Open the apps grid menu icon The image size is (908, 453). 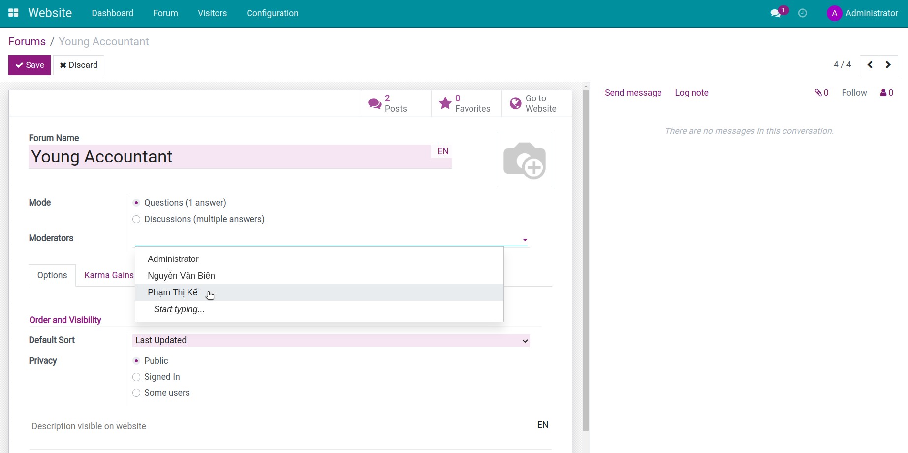[13, 13]
